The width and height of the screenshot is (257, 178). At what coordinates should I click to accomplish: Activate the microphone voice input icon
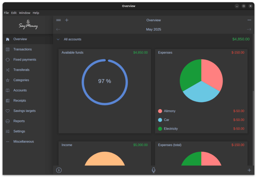pyautogui.click(x=153, y=170)
